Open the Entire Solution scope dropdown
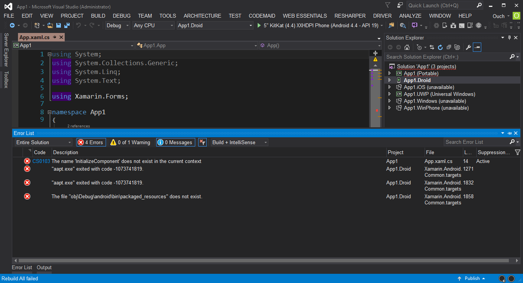Image resolution: width=523 pixels, height=283 pixels. pyautogui.click(x=43, y=142)
